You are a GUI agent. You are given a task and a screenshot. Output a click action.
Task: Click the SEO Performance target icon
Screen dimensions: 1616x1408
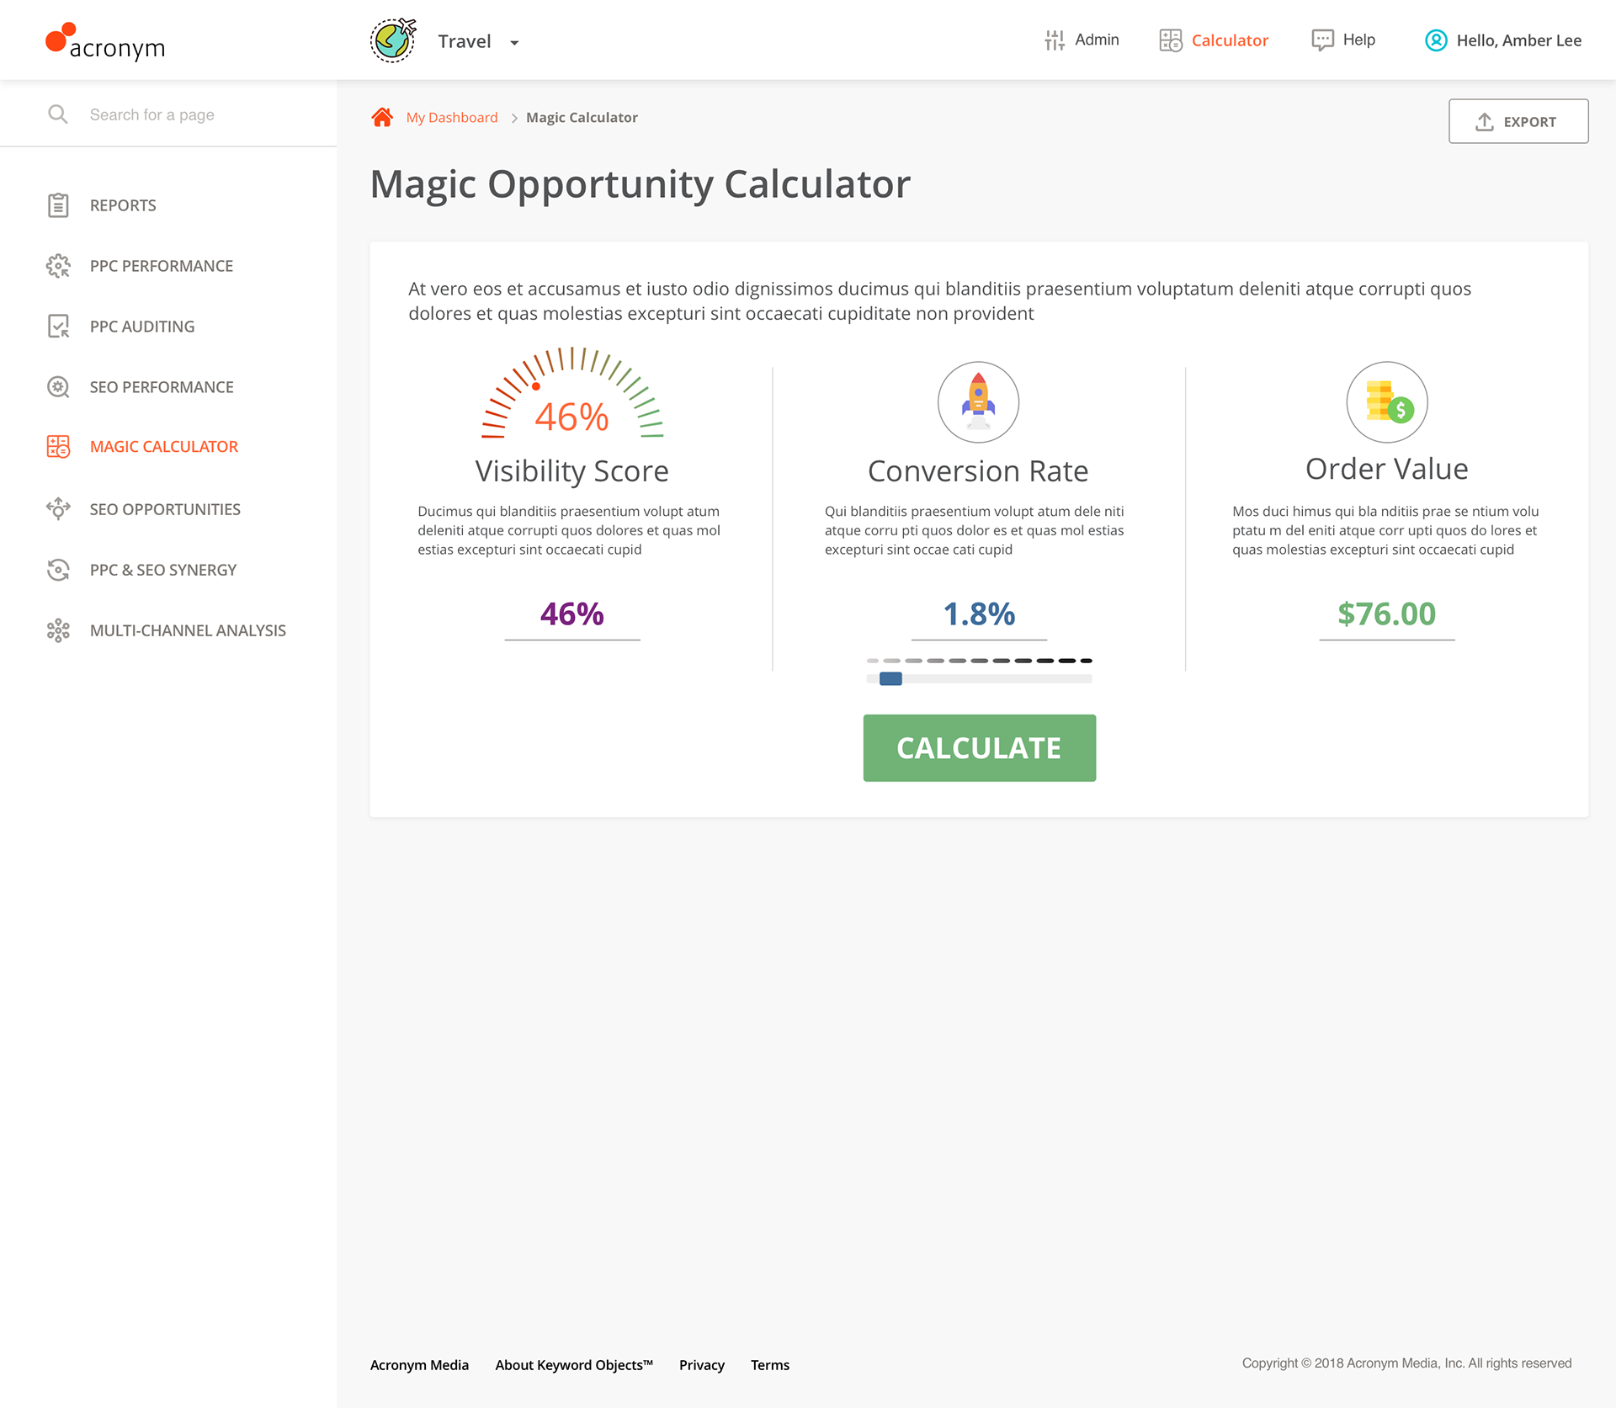[58, 387]
